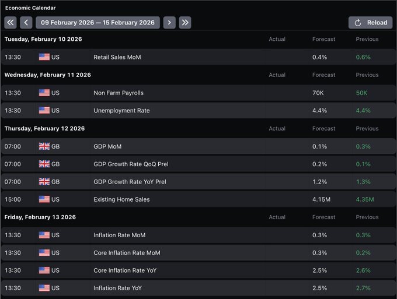397x299 pixels.
Task: Click the US flag beside Existing Home Sales
Action: 44,199
